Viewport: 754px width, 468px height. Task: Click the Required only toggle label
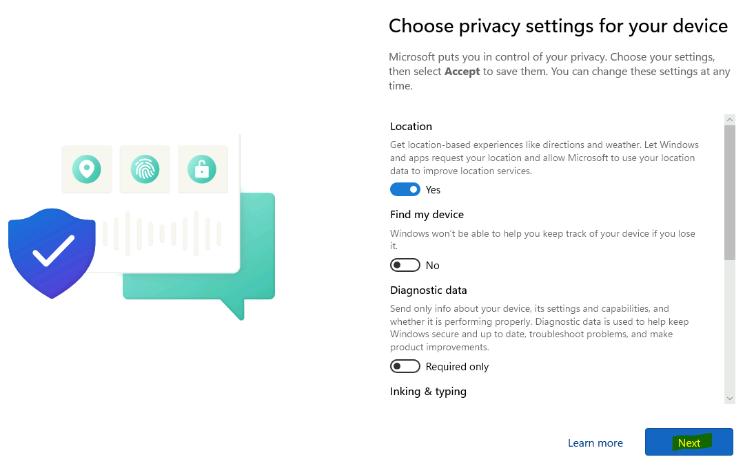click(458, 367)
